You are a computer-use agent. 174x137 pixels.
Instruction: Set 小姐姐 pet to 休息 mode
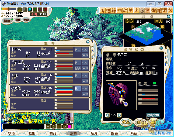tap(85, 89)
